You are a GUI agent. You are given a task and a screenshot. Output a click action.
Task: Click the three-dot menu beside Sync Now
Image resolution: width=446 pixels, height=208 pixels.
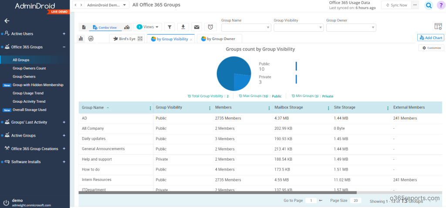click(415, 5)
